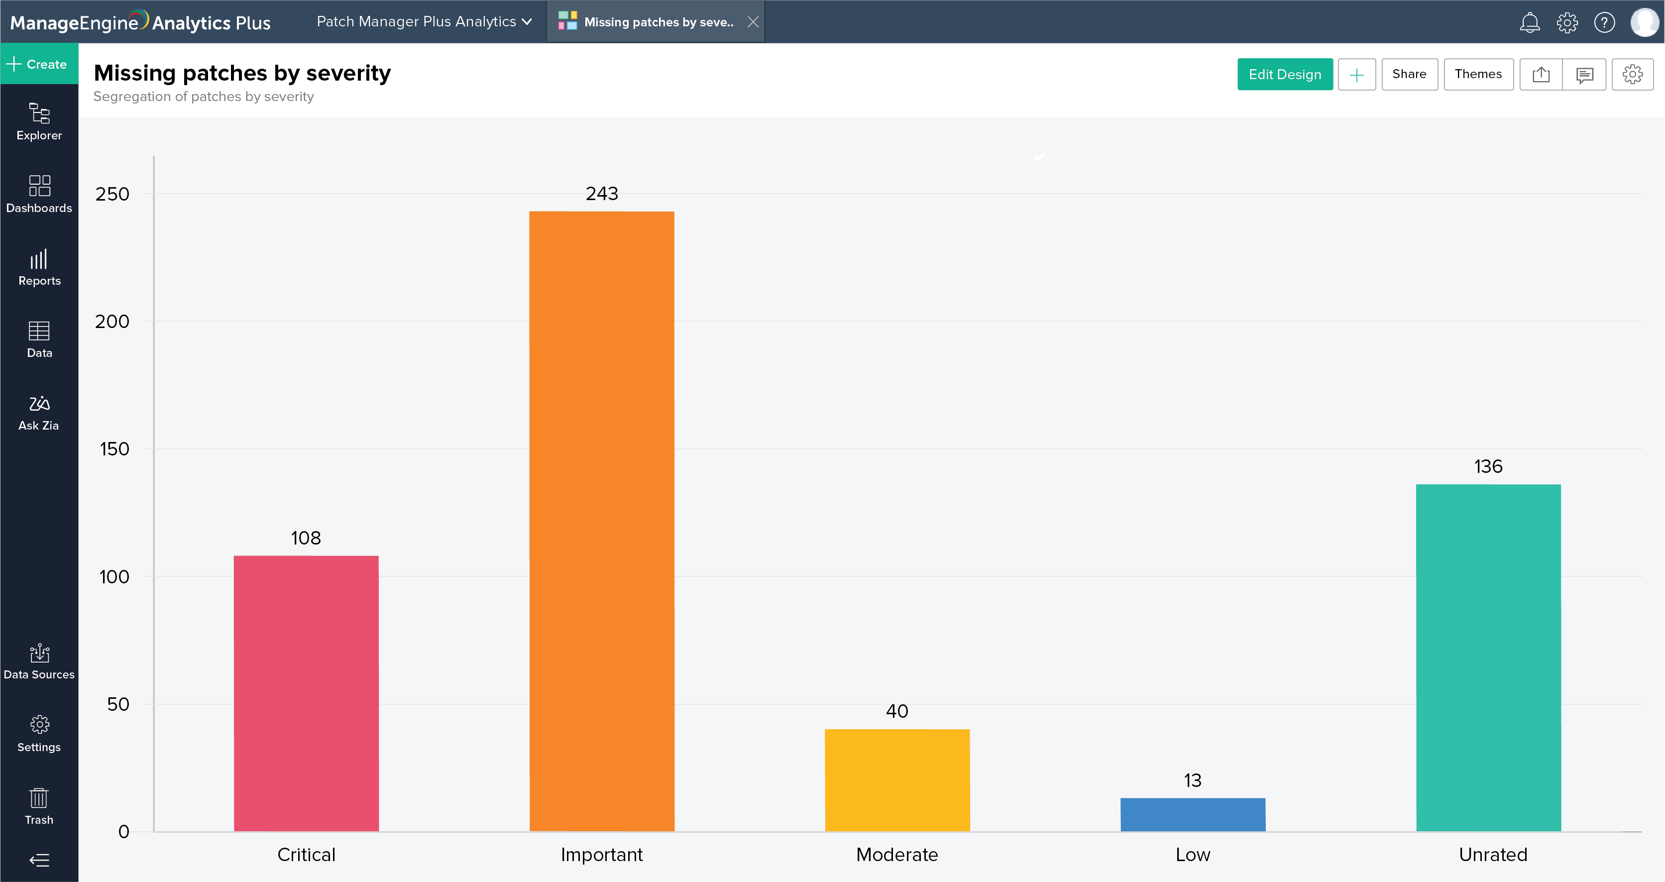The width and height of the screenshot is (1665, 882).
Task: Click the Share button
Action: point(1409,74)
